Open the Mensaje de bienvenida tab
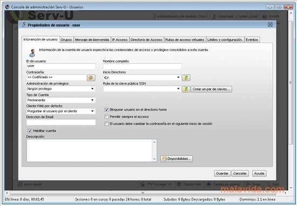 pyautogui.click(x=92, y=40)
